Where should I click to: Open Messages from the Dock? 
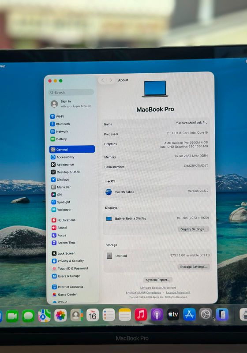[28, 316]
